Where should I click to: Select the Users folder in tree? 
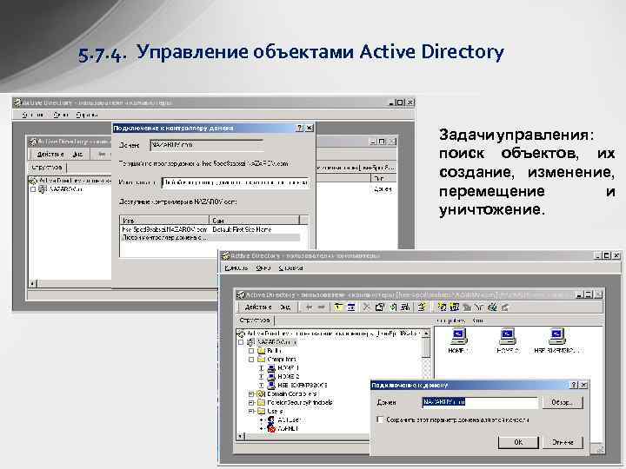point(275,411)
